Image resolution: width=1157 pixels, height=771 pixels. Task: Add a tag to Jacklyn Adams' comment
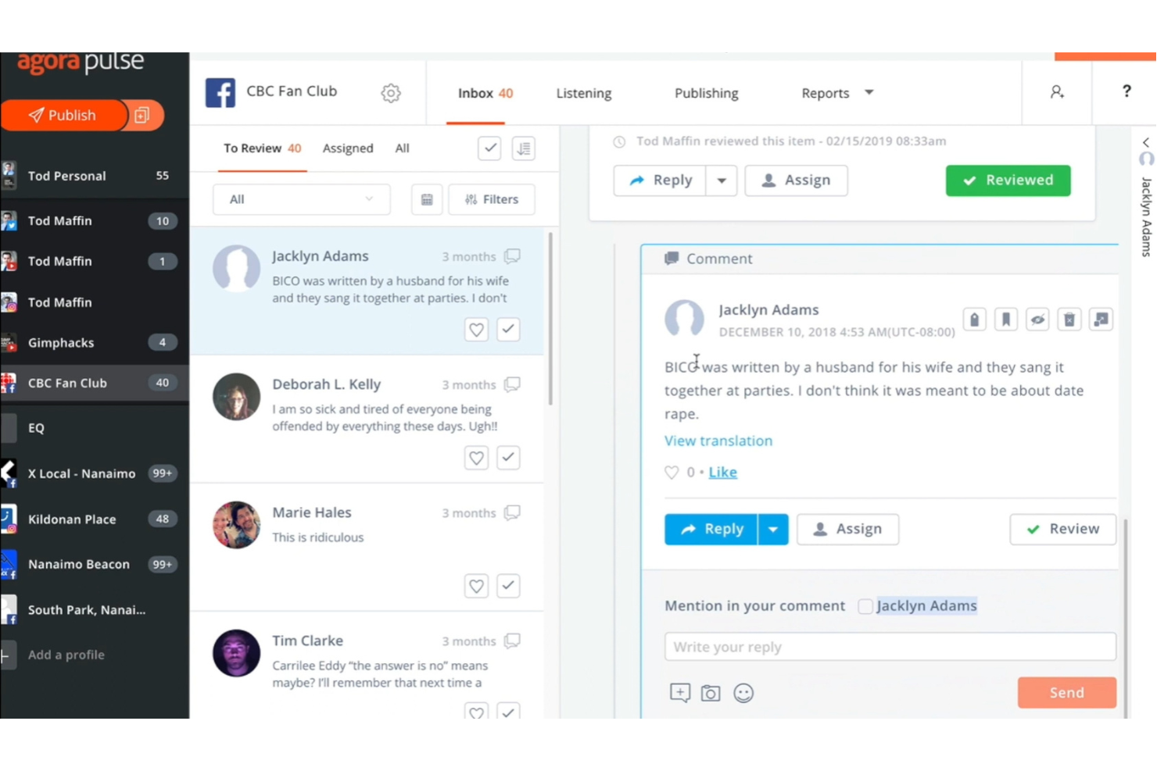point(974,319)
